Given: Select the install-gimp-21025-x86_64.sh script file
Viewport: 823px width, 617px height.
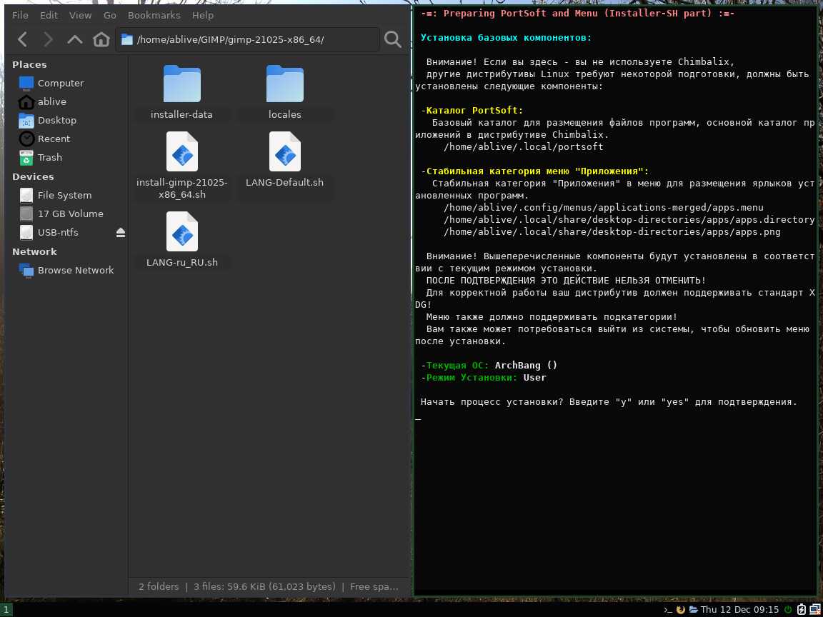Looking at the screenshot, I should click(181, 166).
